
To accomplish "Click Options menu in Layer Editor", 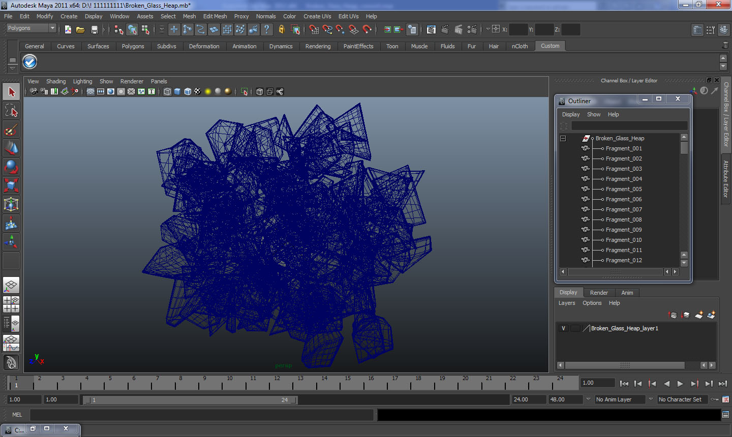I will pyautogui.click(x=592, y=303).
